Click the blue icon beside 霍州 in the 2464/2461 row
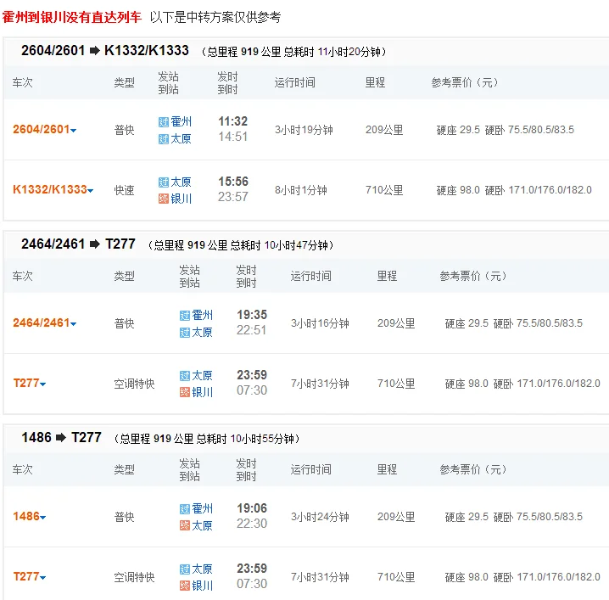Viewport: 609px width, 600px height. point(185,316)
